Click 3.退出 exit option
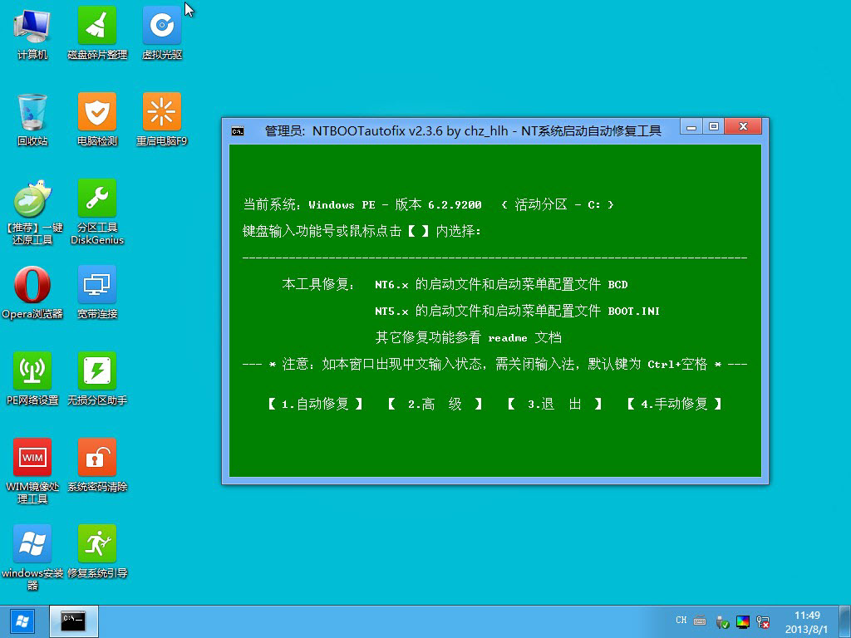This screenshot has width=851, height=638. click(x=554, y=404)
